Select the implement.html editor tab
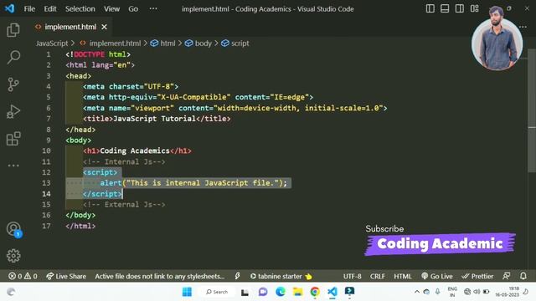 tap(70, 27)
